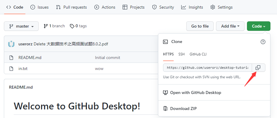View the 0 tags link
The image size is (277, 118).
[78, 26]
